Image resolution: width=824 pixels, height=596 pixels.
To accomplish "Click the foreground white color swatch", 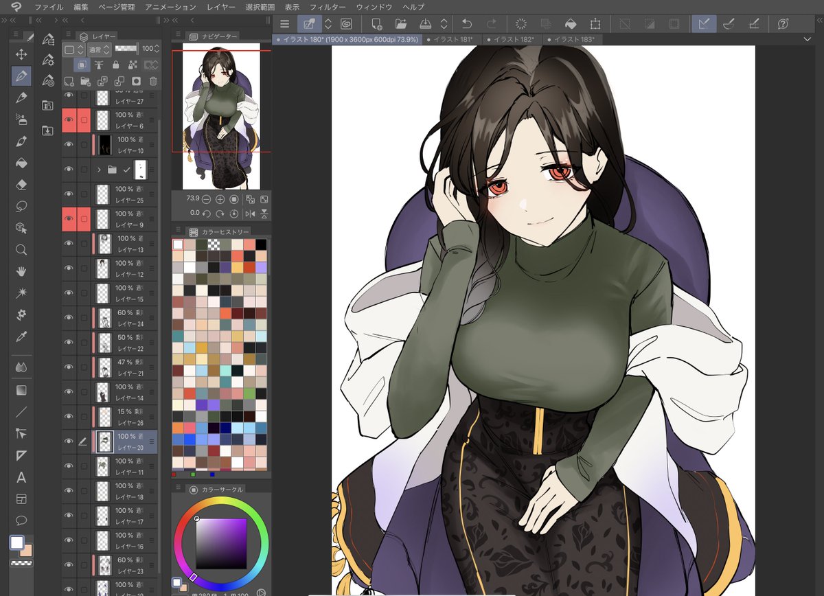I will [x=16, y=542].
